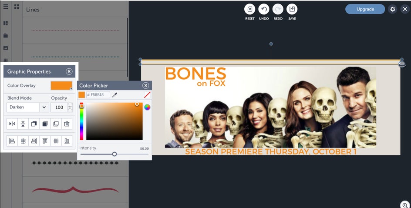Click the rotation handle above canvas
The height and width of the screenshot is (208, 411).
point(271,44)
